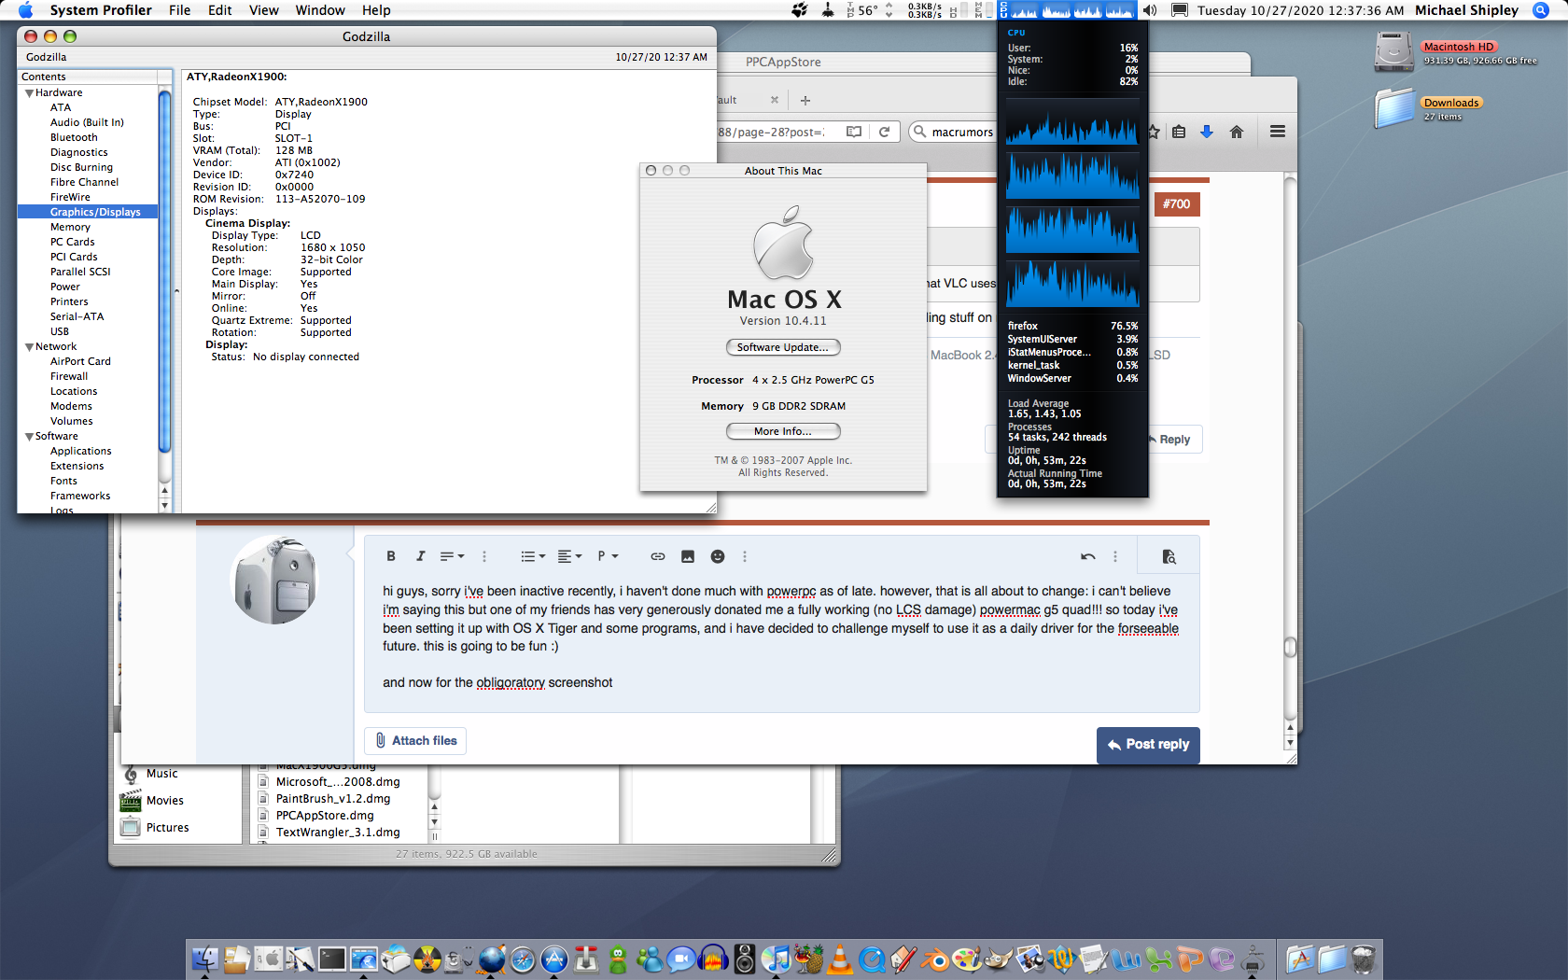
Task: Click the Post reply button
Action: tap(1148, 745)
